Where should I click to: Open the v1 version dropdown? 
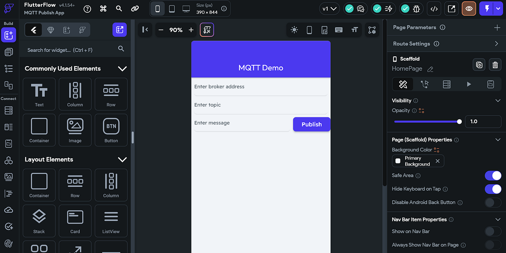[x=329, y=8]
